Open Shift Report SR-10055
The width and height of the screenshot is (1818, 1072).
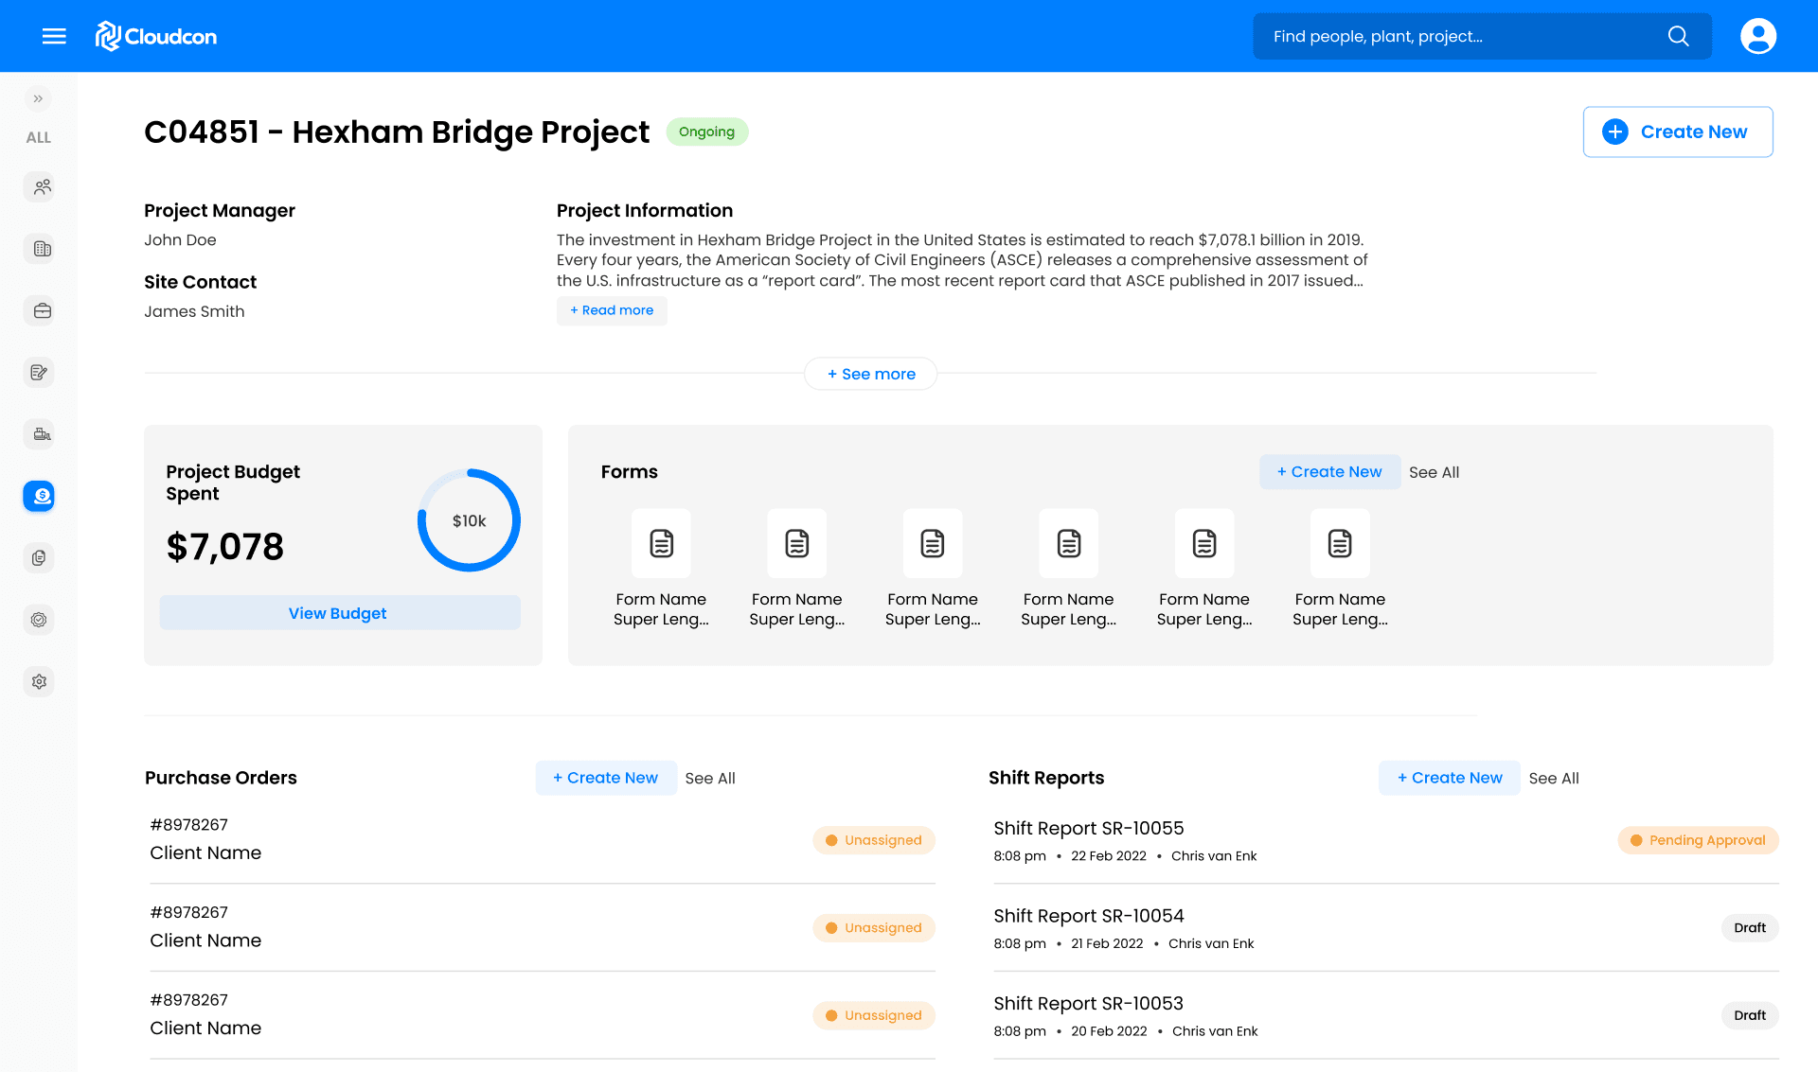[1088, 828]
